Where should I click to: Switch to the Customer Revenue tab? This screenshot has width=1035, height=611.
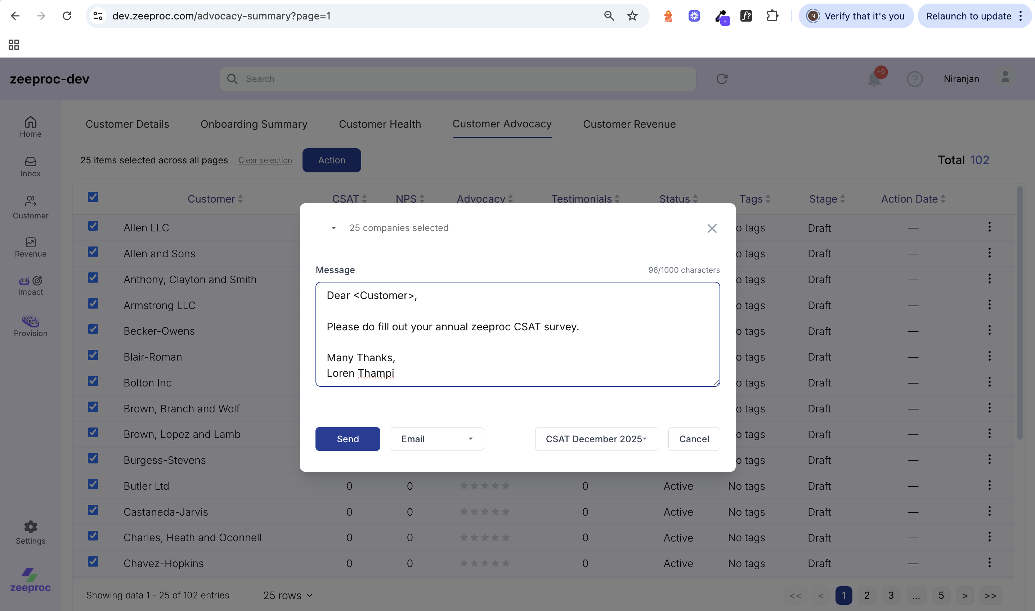point(629,124)
